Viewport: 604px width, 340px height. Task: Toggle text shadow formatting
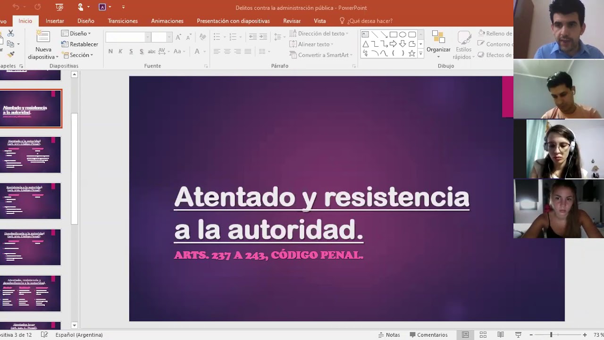click(141, 51)
